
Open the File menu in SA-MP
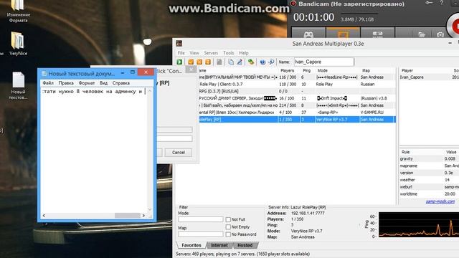[x=181, y=53]
